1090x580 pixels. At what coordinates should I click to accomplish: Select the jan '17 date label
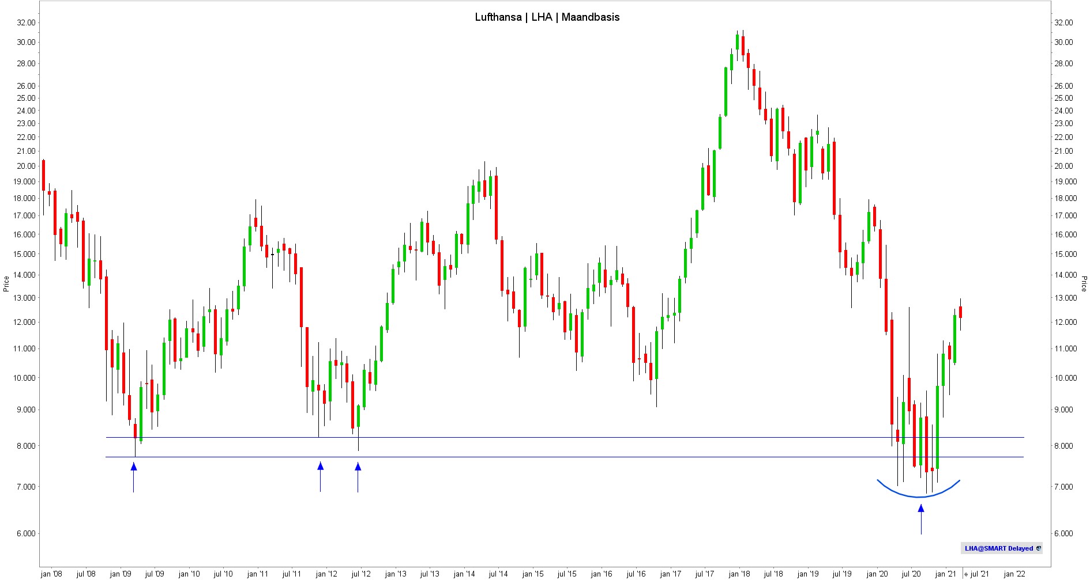click(x=670, y=574)
